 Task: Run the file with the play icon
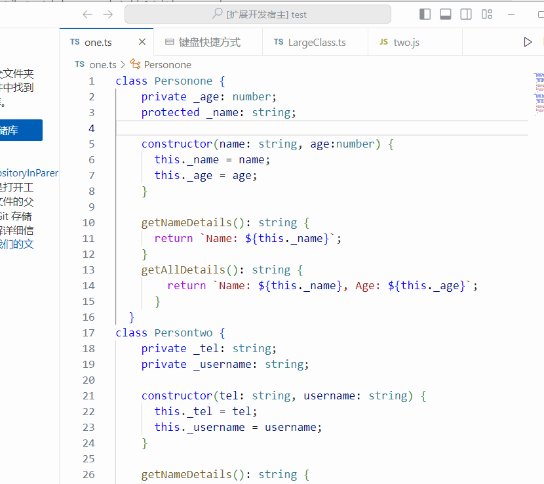pos(528,42)
